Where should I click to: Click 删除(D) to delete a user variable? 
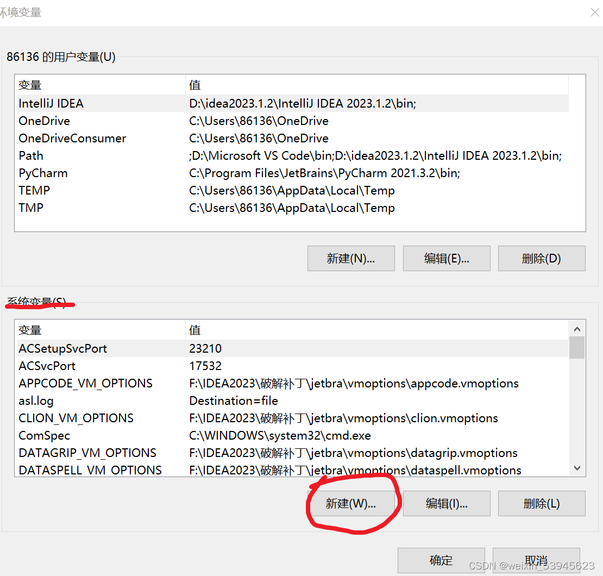pyautogui.click(x=541, y=258)
